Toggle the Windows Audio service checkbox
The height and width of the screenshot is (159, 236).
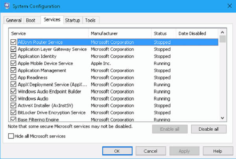[13, 98]
